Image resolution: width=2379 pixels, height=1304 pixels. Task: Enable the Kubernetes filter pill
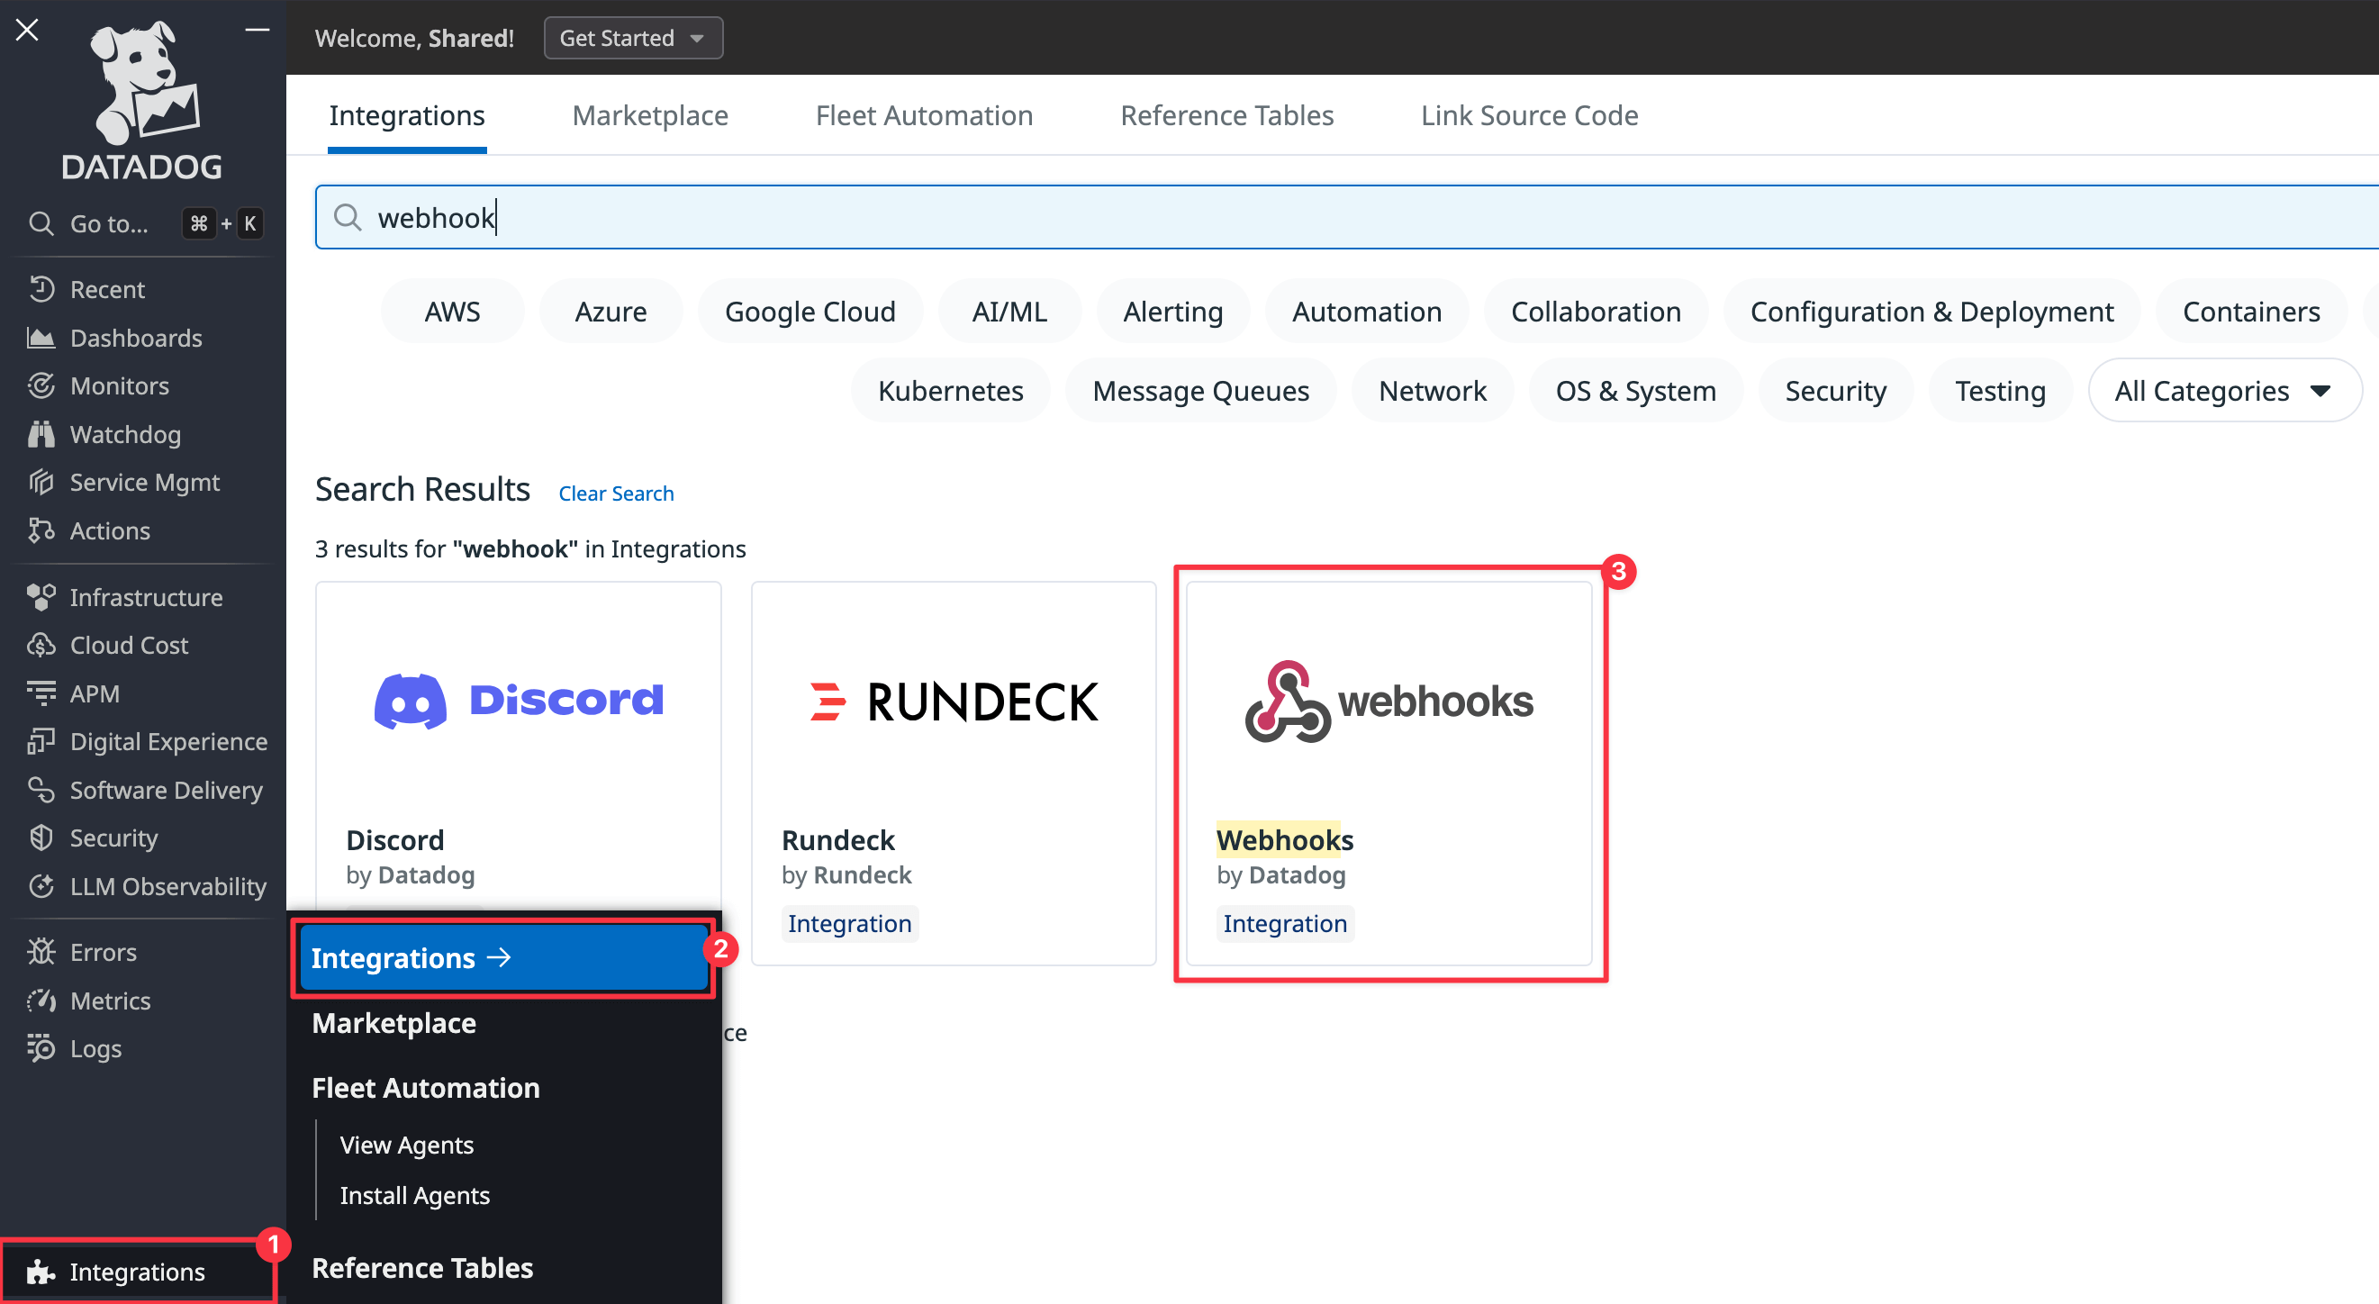(950, 390)
